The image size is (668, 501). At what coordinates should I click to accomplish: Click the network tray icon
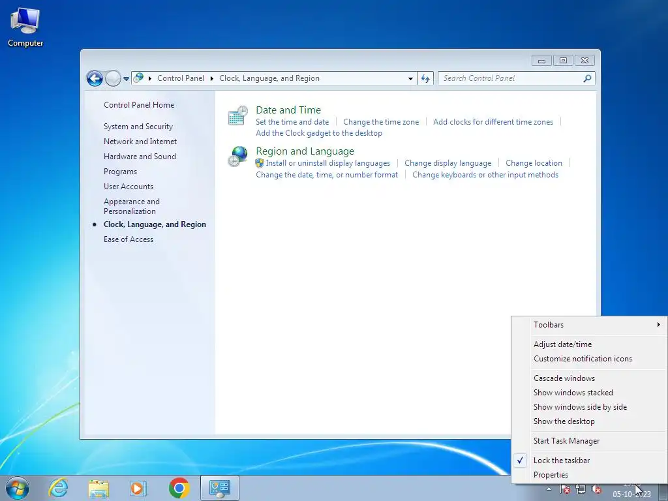coord(580,489)
